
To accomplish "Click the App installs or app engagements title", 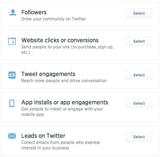I will pyautogui.click(x=65, y=103).
